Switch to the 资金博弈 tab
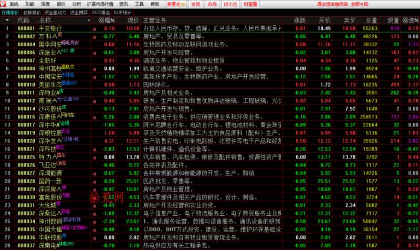Image resolution: width=420 pixels, height=250 pixels. [79, 13]
